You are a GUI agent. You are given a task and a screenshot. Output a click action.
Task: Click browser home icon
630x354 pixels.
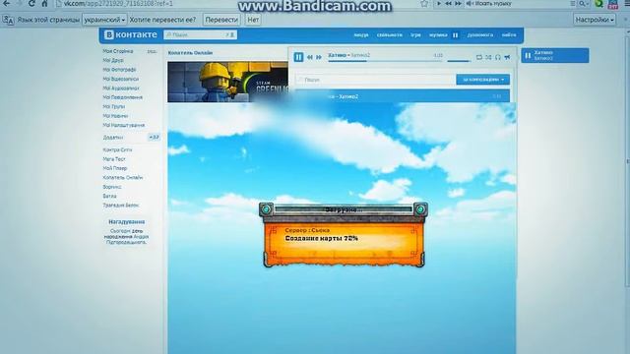(44, 4)
